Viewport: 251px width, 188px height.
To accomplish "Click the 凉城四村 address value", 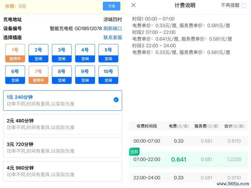I will (113, 19).
